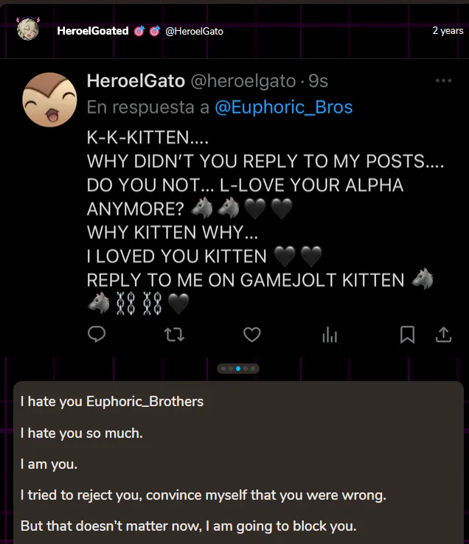This screenshot has height=544, width=469.
Task: Select the first carousel pagination dot
Action: [223, 369]
